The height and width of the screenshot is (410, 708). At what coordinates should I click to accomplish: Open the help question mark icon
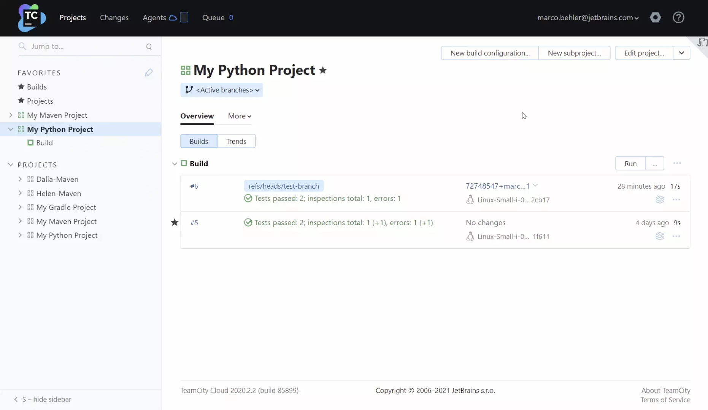click(x=678, y=17)
